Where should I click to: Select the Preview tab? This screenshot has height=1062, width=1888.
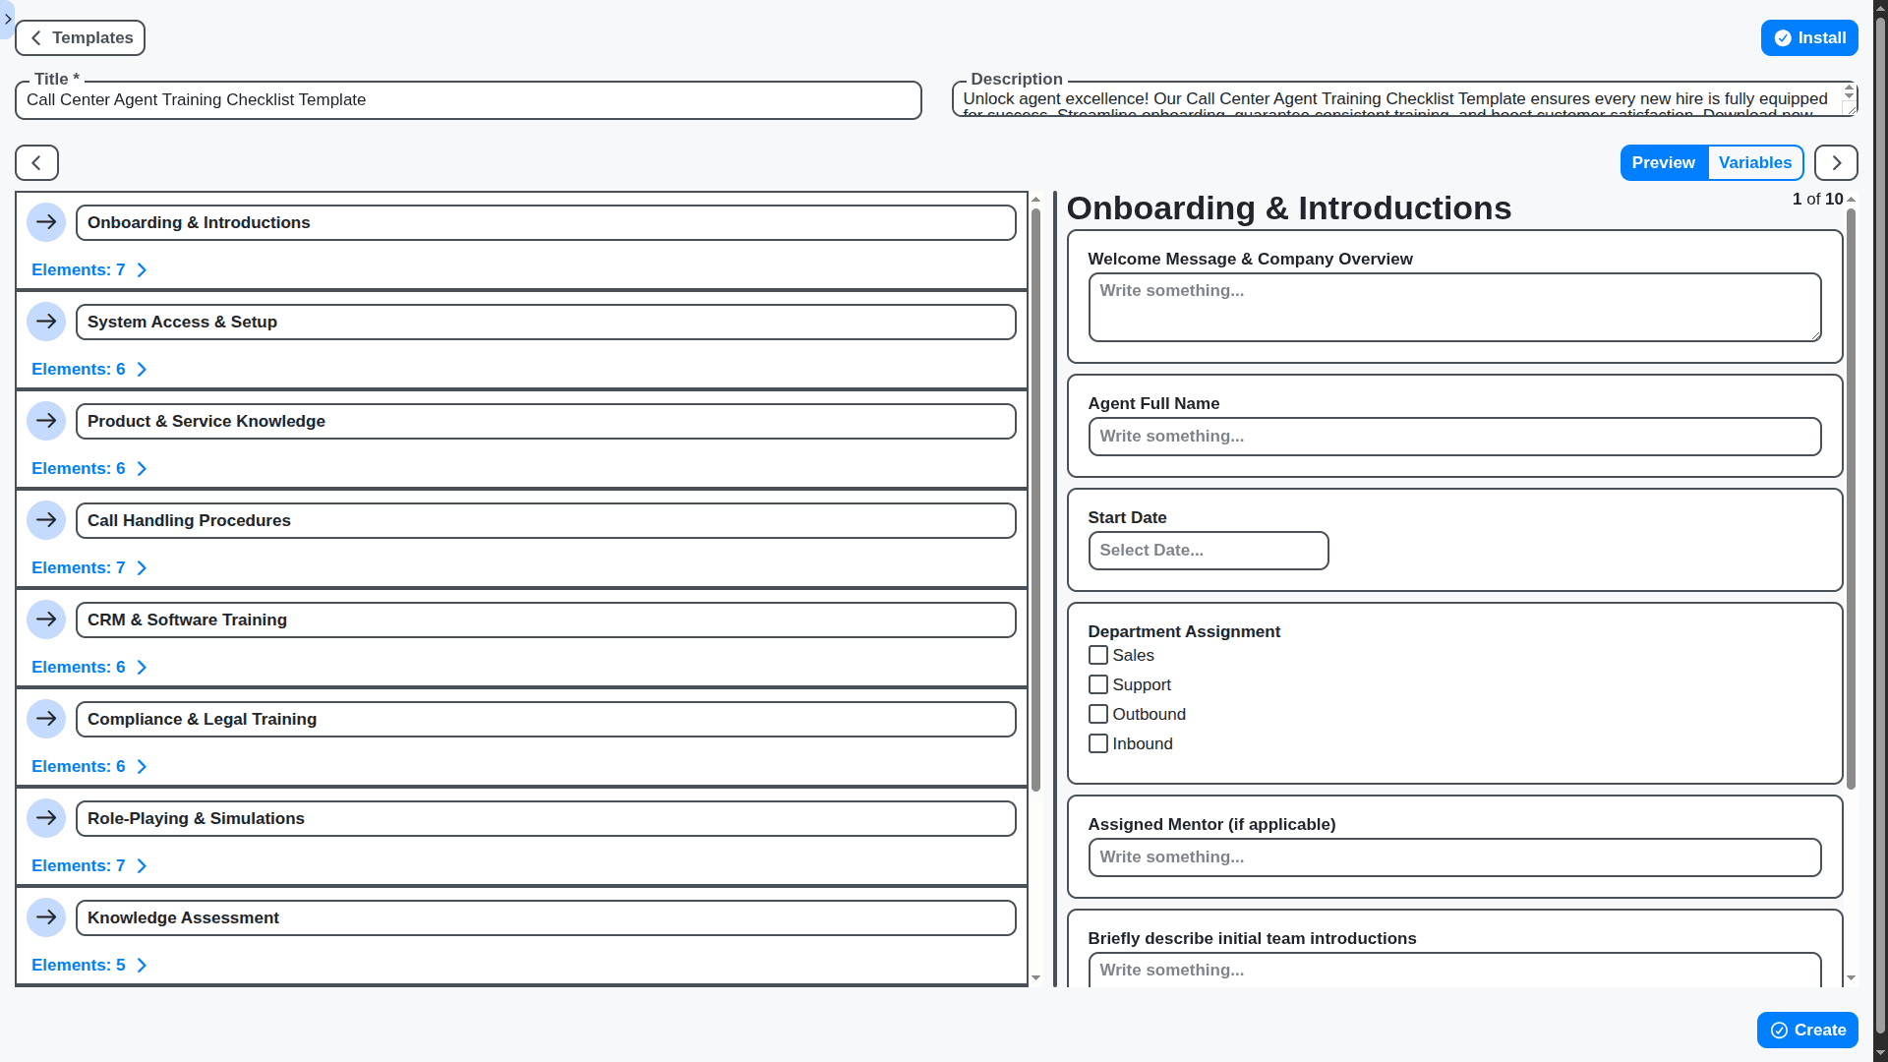pyautogui.click(x=1664, y=162)
